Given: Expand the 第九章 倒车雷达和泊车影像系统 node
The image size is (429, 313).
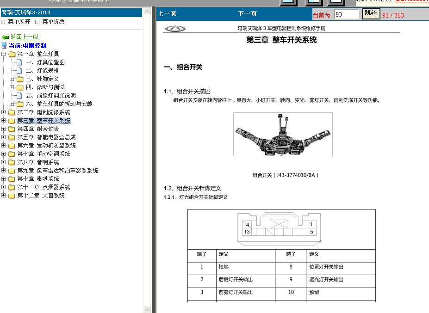Looking at the screenshot, I should pyautogui.click(x=3, y=170).
